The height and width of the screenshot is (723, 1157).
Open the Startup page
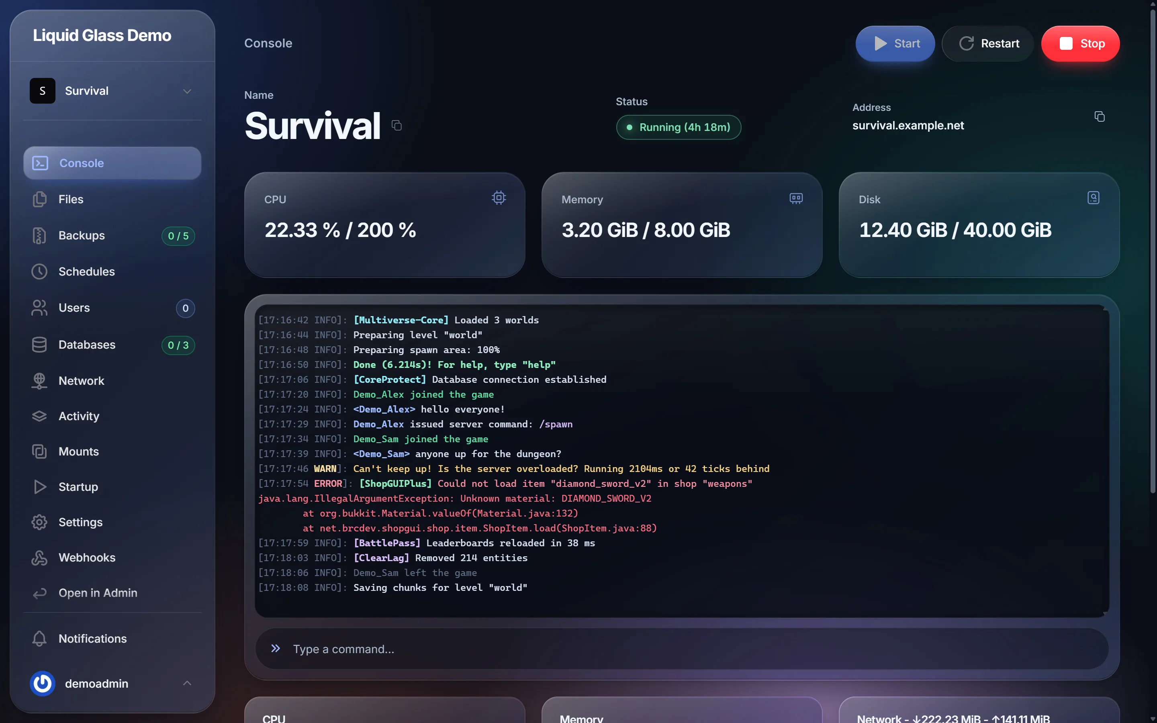click(112, 487)
